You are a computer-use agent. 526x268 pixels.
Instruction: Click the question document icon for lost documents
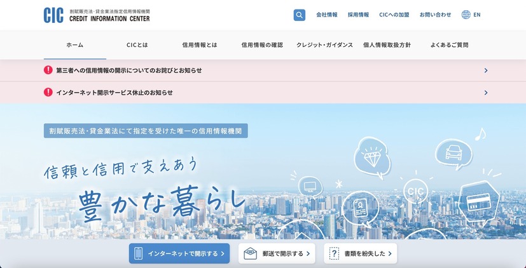[x=335, y=253]
